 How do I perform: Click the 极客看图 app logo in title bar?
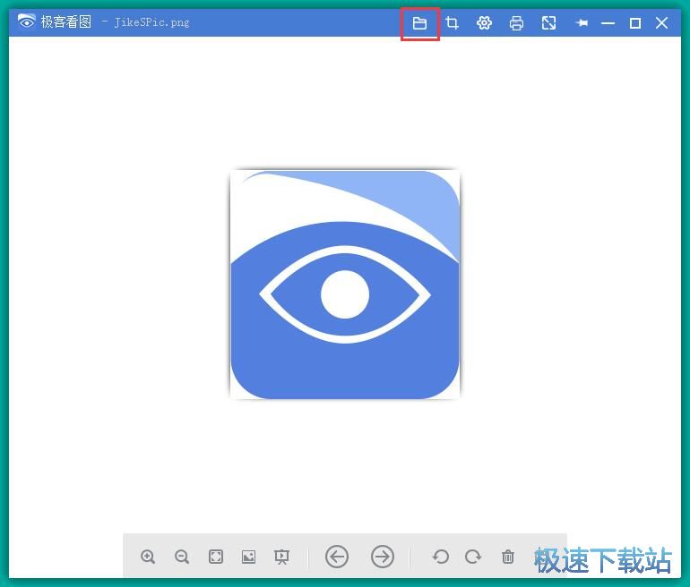click(x=26, y=22)
